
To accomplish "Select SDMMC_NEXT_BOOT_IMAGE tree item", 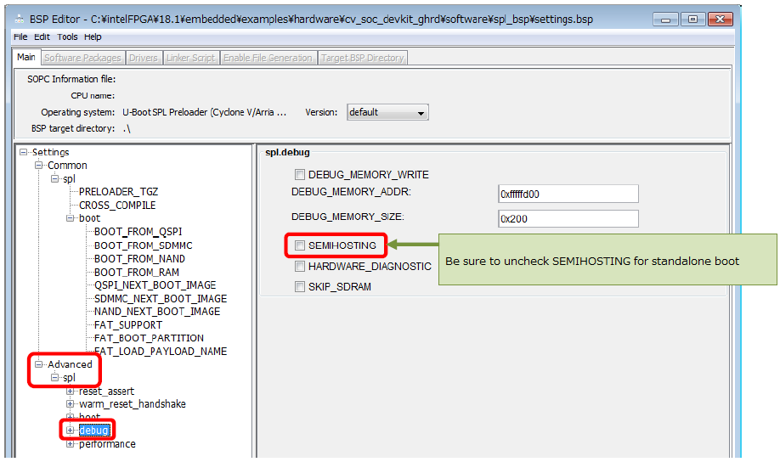I will click(161, 298).
